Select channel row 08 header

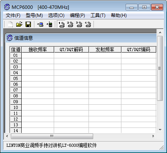pyautogui.click(x=16, y=96)
